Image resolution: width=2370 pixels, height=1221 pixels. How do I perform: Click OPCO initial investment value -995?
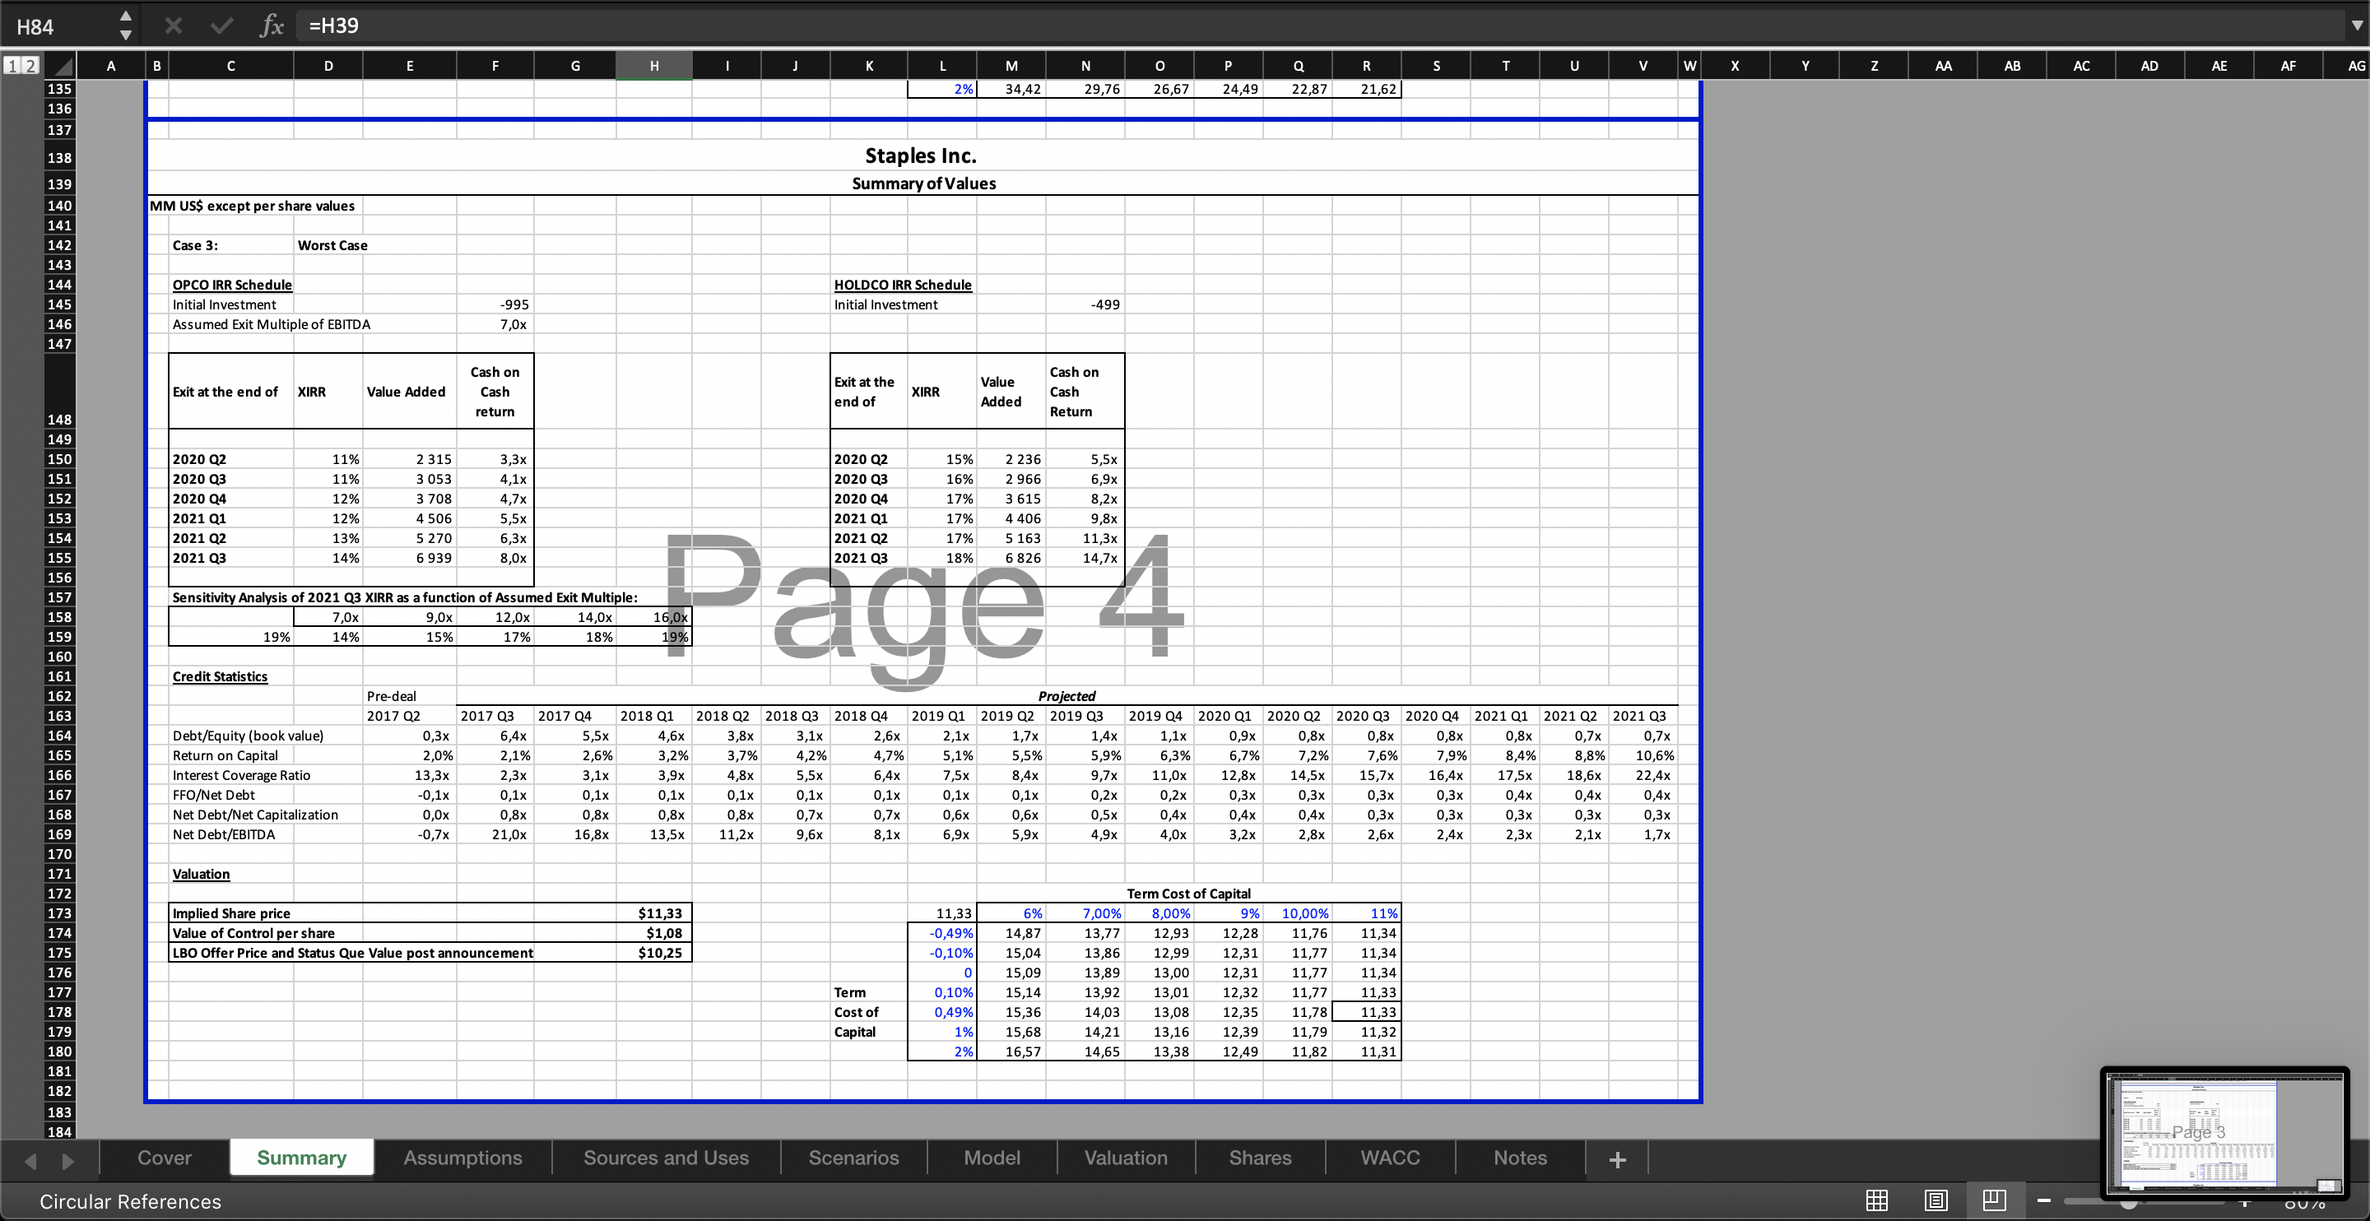[x=513, y=304]
